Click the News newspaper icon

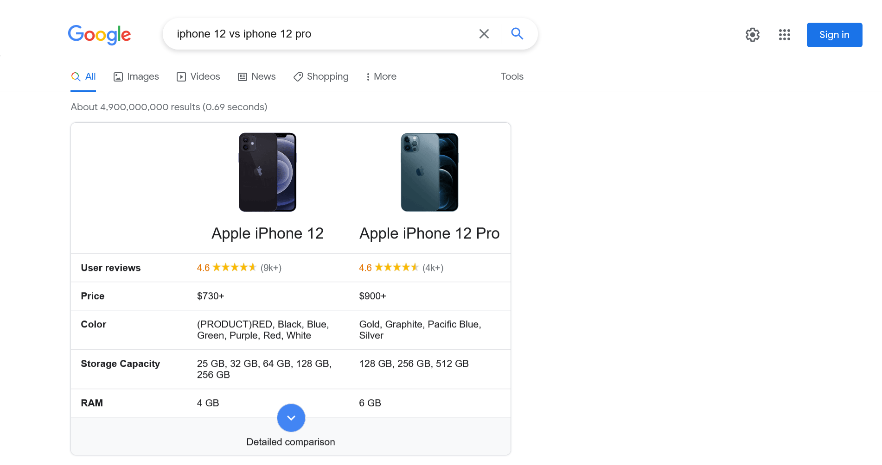[243, 76]
